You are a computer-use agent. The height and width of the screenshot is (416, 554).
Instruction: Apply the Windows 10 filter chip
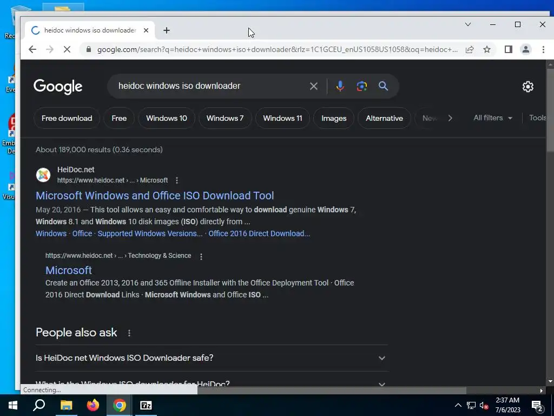point(167,118)
